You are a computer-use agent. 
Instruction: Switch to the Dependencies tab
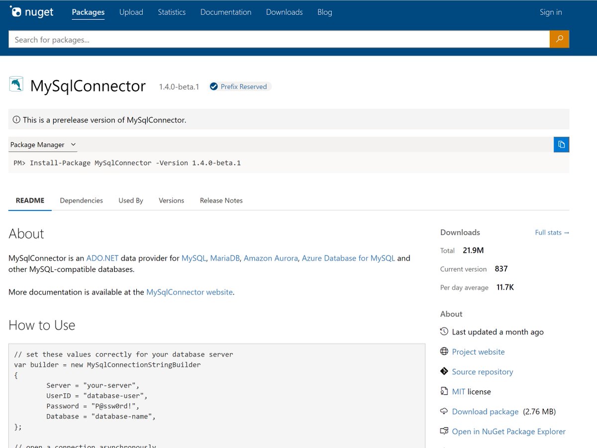tap(82, 200)
